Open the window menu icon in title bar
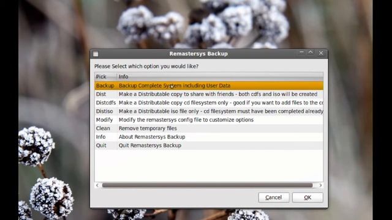The height and width of the screenshot is (220, 392). coord(96,54)
